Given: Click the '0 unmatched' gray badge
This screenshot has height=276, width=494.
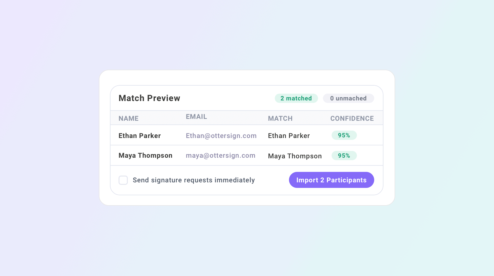Looking at the screenshot, I should pyautogui.click(x=348, y=98).
